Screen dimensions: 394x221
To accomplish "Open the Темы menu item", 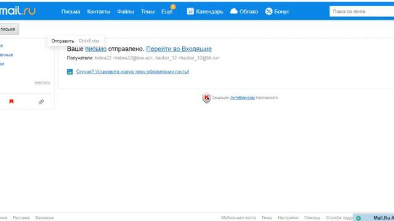I will [148, 12].
